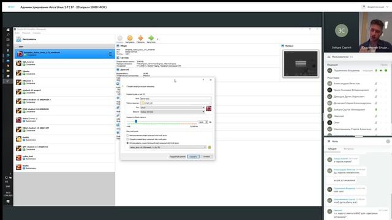392x220 pixels.
Task: Click the taskbar clock
Action: coord(8,194)
